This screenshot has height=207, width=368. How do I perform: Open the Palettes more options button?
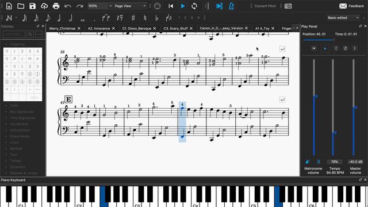pyautogui.click(x=39, y=34)
